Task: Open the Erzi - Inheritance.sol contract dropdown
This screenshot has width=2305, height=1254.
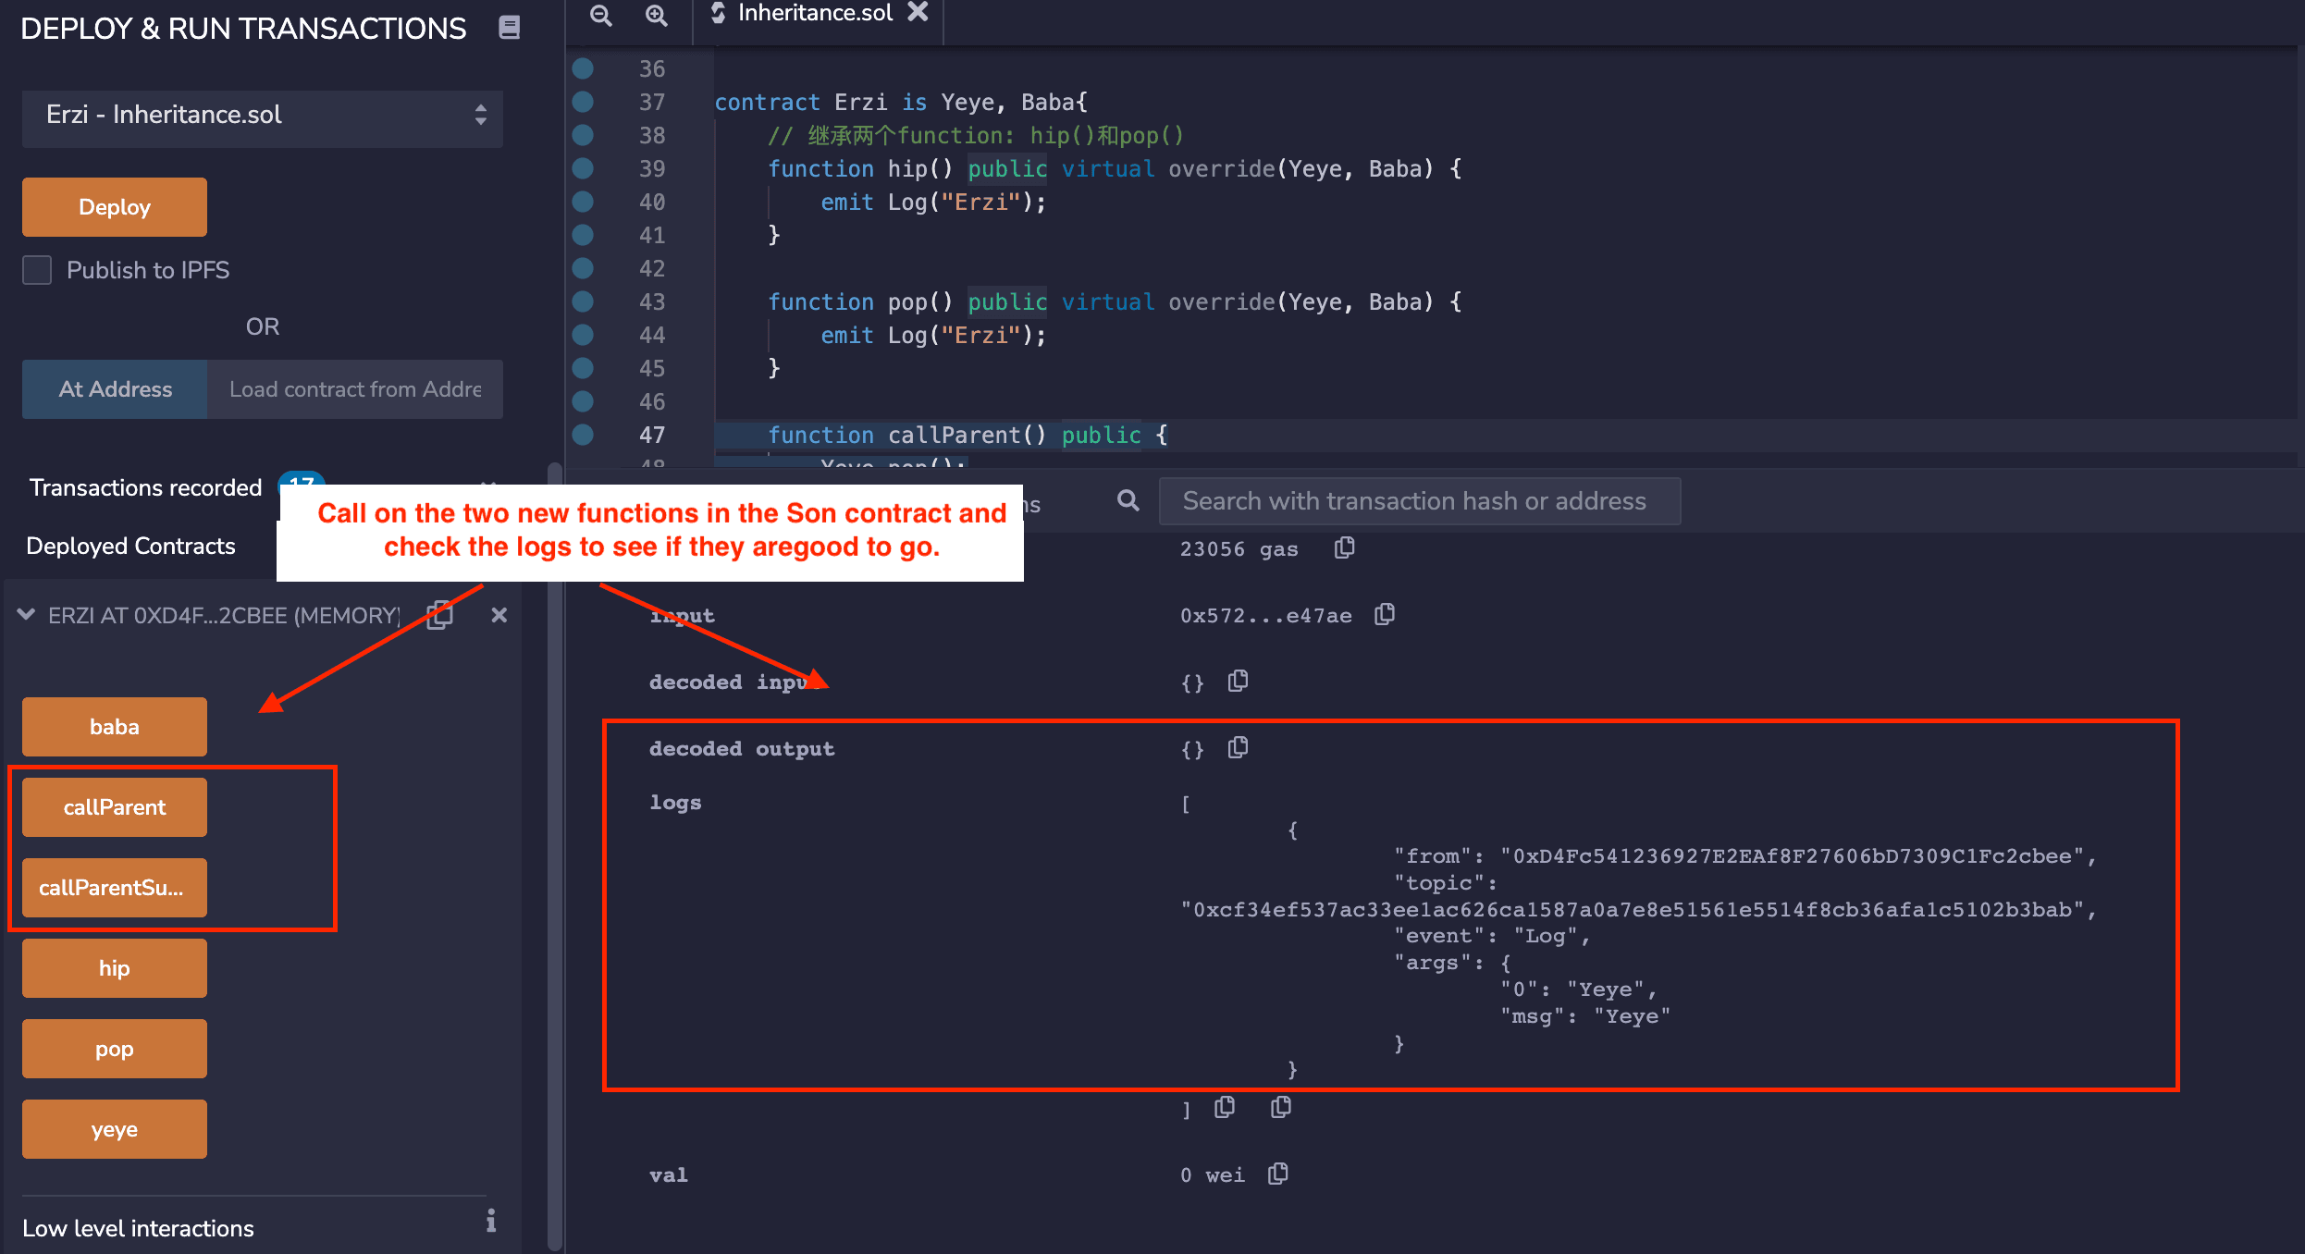Action: point(263,115)
